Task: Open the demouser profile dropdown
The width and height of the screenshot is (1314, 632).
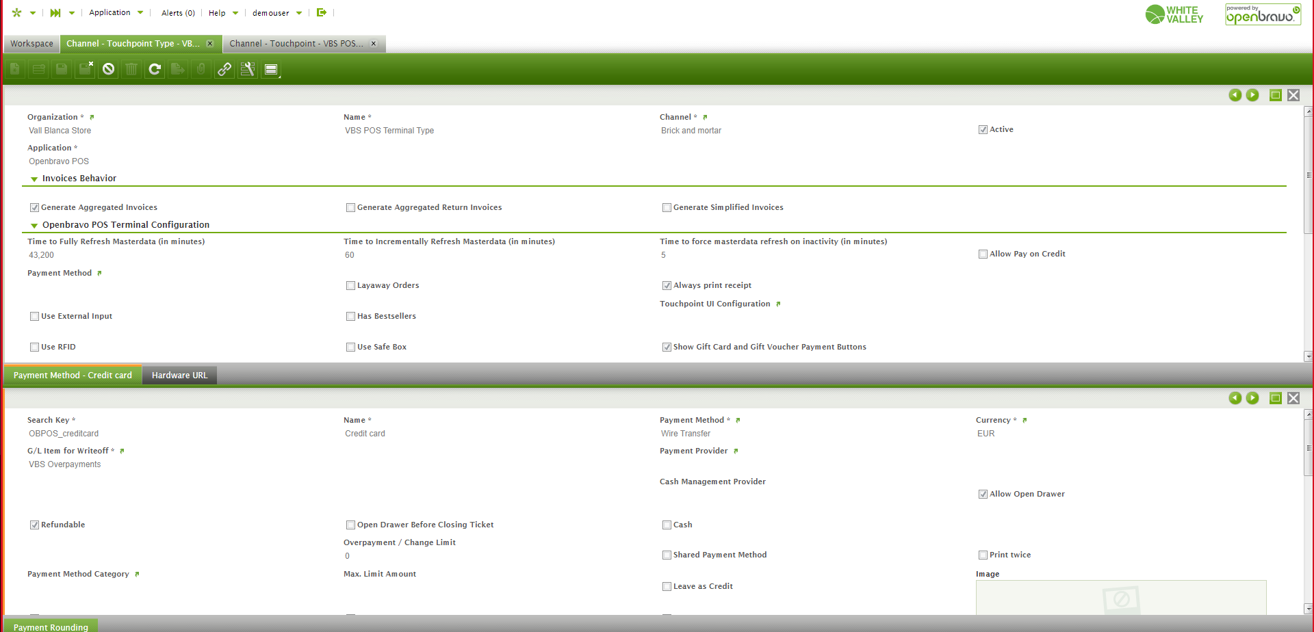Action: [299, 13]
